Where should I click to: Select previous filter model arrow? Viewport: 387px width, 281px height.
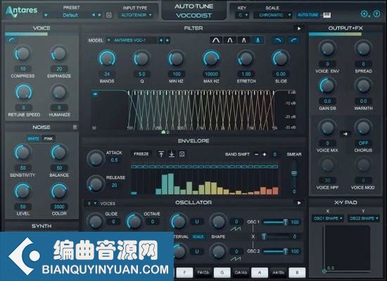(161, 40)
